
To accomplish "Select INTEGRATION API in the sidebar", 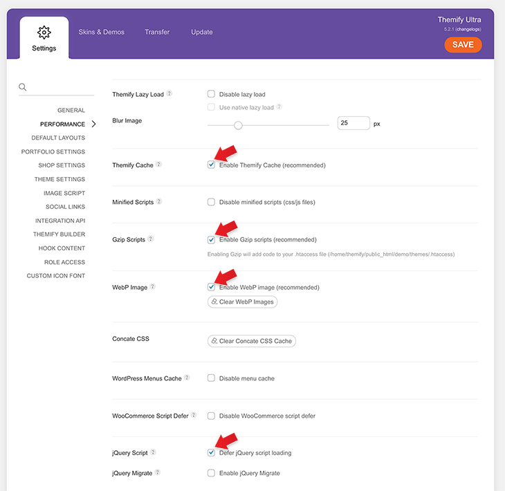I will pyautogui.click(x=60, y=221).
